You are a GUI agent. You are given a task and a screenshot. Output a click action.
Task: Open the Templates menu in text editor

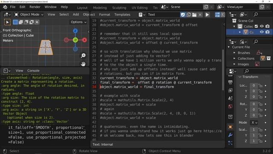click(x=122, y=15)
